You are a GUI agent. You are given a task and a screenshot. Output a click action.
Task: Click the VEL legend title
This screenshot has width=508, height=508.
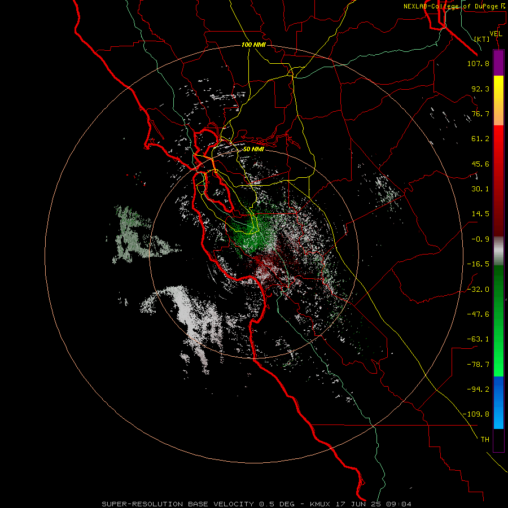pyautogui.click(x=496, y=34)
